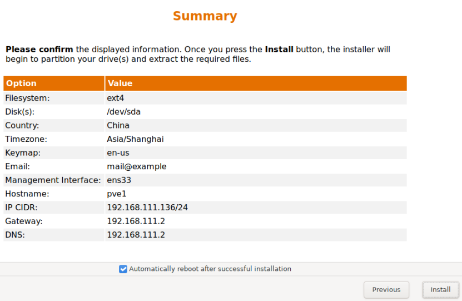Image resolution: width=462 pixels, height=301 pixels.
Task: Click the mail@example email value
Action: pos(136,166)
